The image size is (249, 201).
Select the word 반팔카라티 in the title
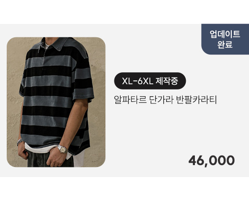pos(197,100)
